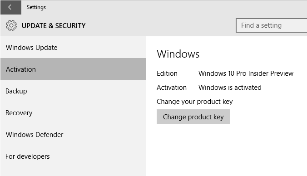The width and height of the screenshot is (307, 176).
Task: Click the Windows section heading
Action: (178, 54)
